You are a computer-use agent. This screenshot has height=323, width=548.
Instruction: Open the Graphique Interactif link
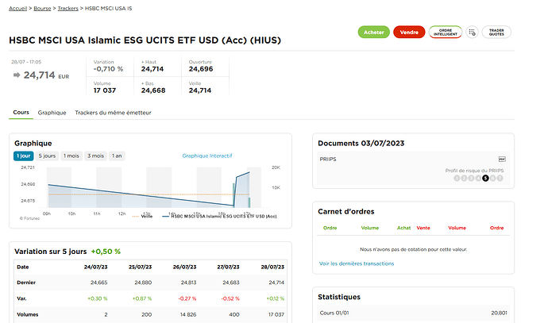207,156
